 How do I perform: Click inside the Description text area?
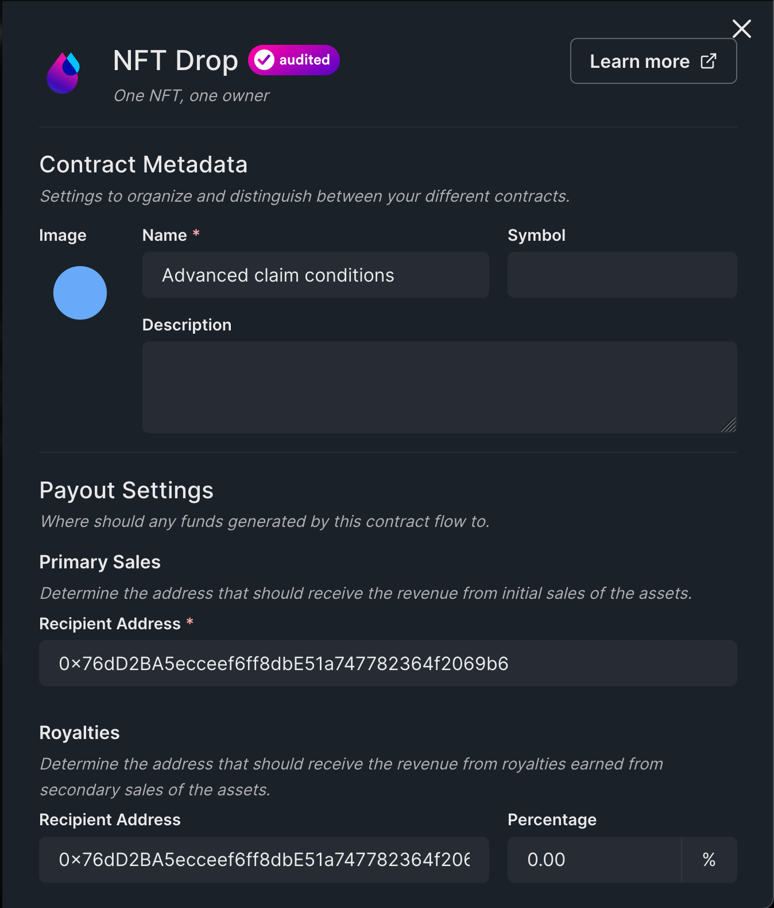(x=439, y=387)
